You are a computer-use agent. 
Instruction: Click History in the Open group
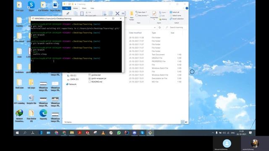[163, 19]
